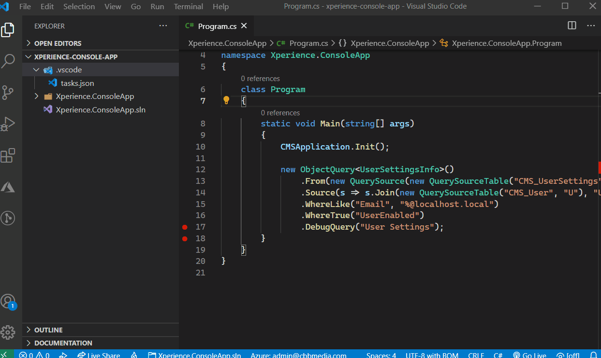Select the Program.cs editor tab

pos(216,26)
